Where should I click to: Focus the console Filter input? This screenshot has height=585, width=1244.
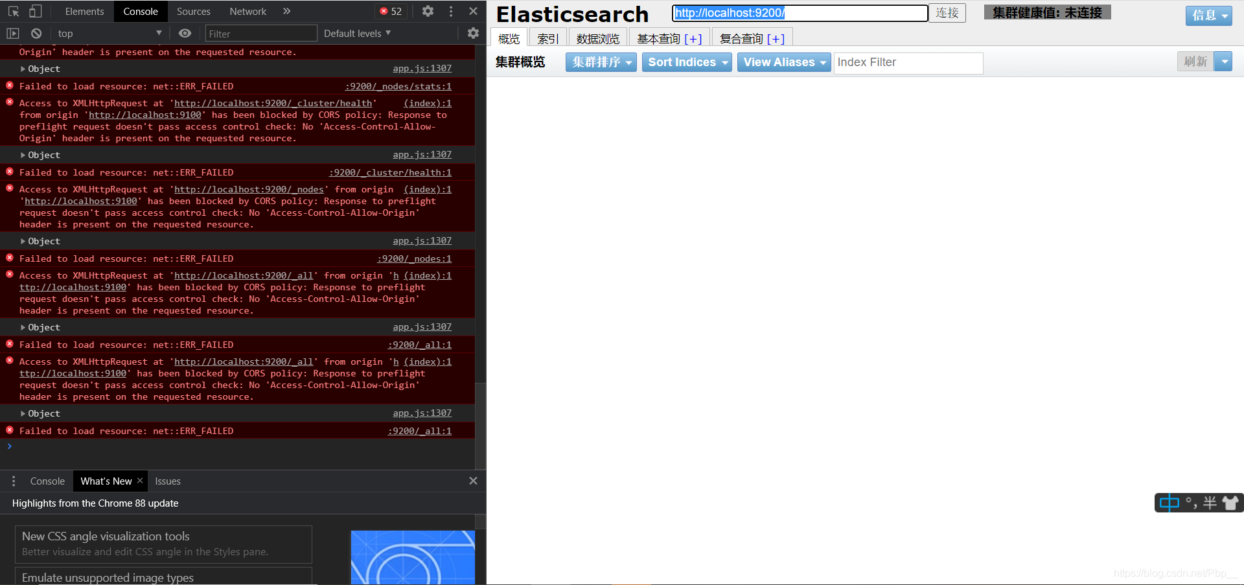point(261,33)
